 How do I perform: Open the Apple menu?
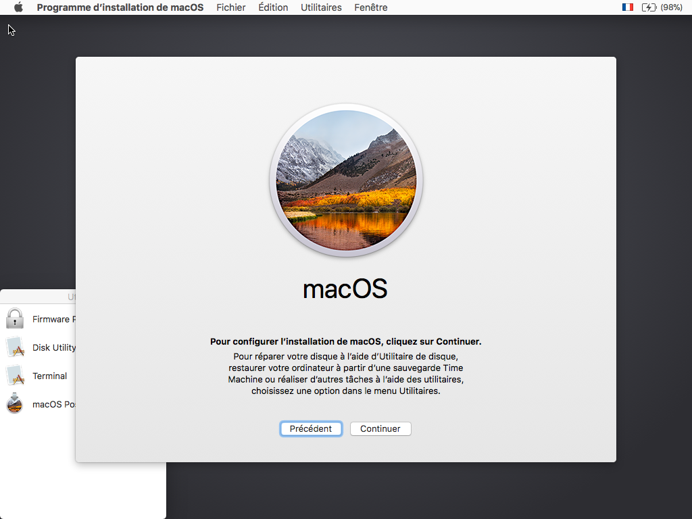click(x=18, y=7)
